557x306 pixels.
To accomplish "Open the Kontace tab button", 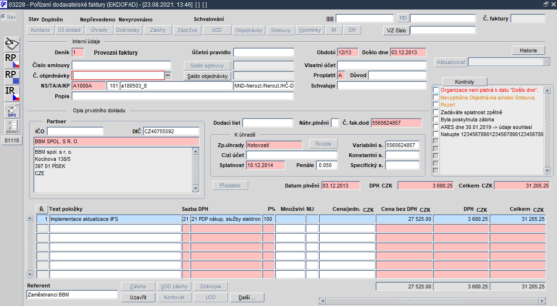I will 41,30.
